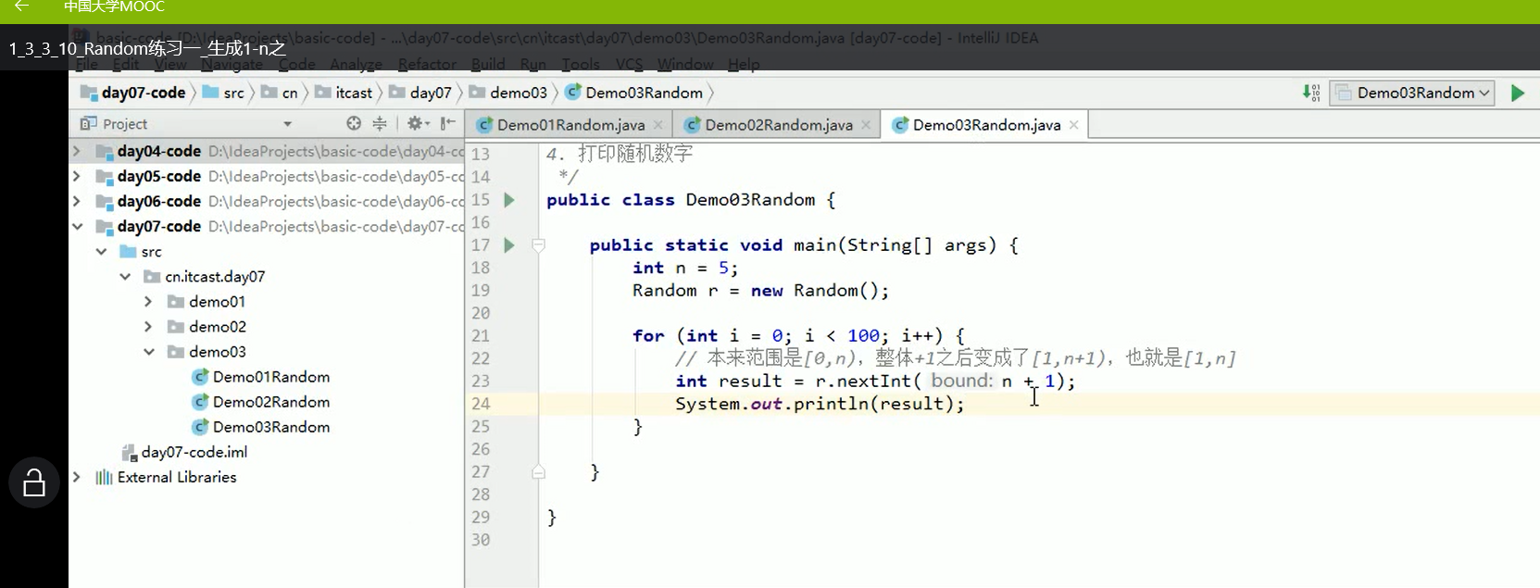Fold main method at line 17

coord(538,245)
